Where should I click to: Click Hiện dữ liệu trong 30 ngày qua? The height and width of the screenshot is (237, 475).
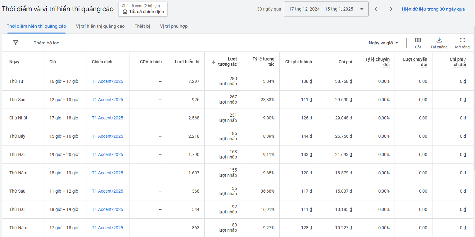(x=433, y=9)
